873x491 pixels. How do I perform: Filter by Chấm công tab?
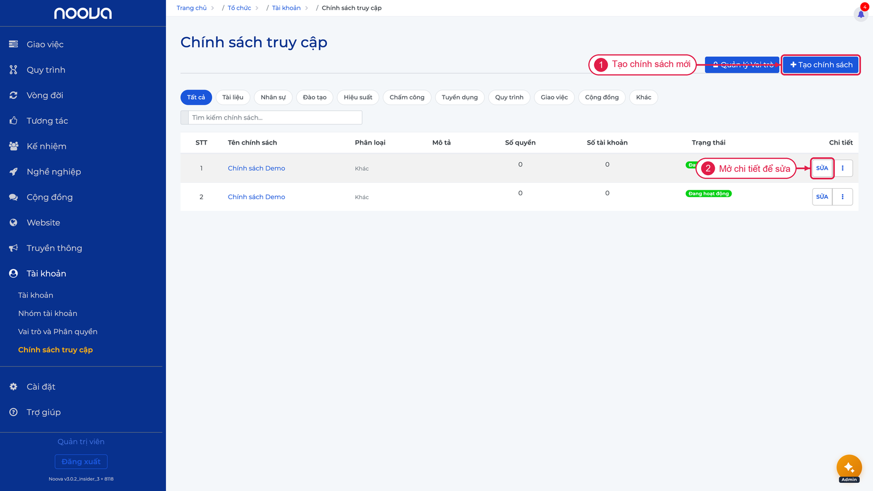(407, 97)
